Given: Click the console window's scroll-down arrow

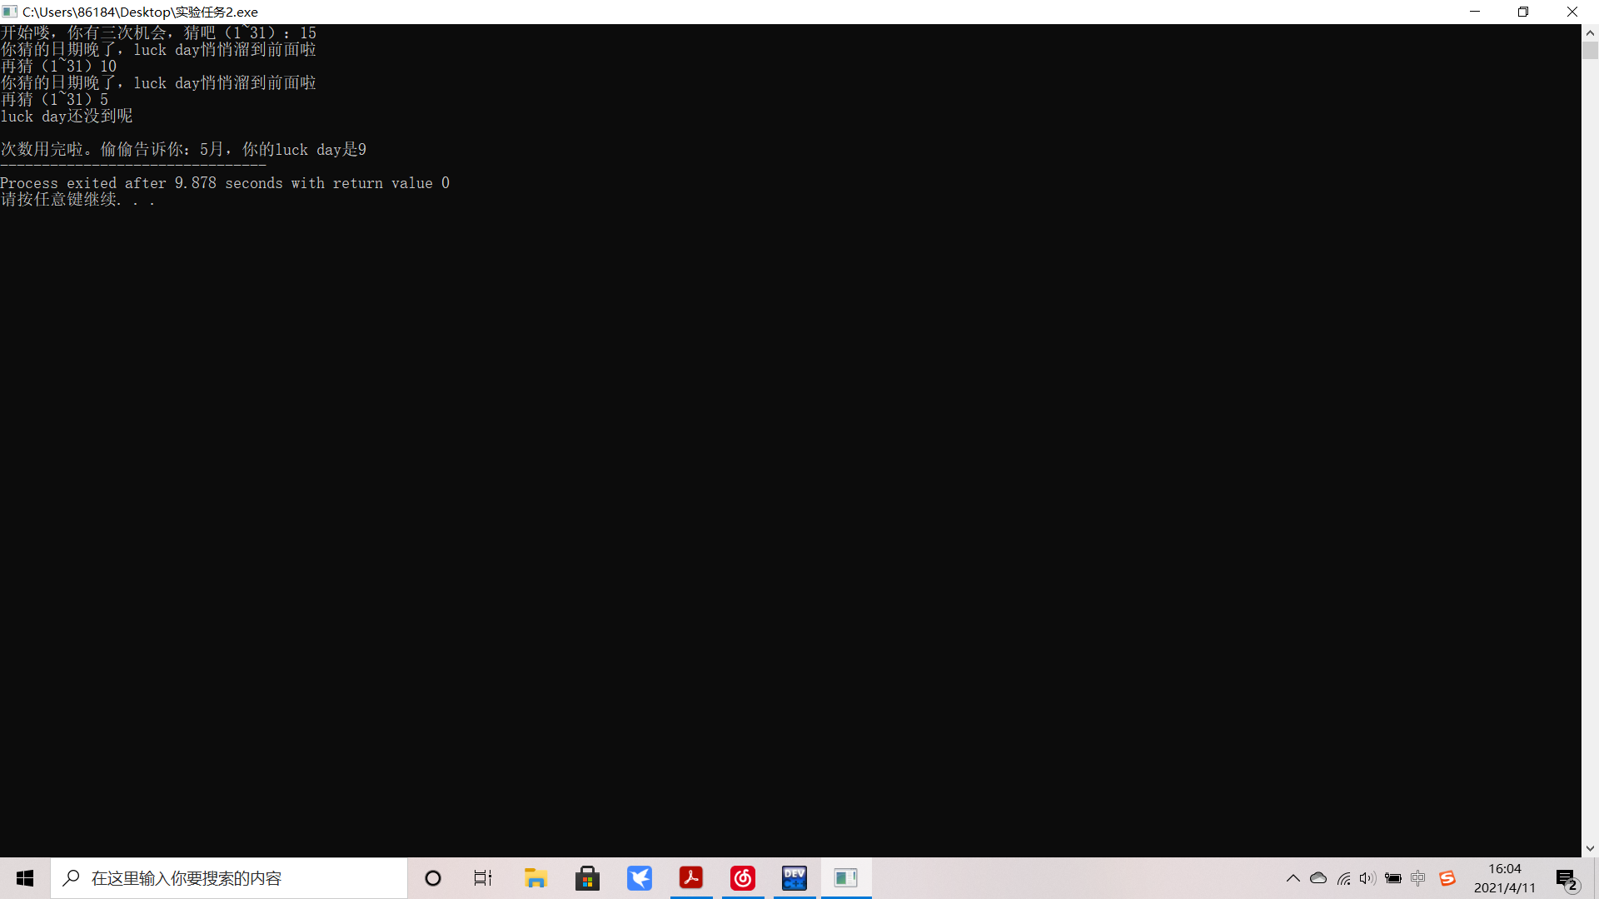Looking at the screenshot, I should click(1590, 848).
